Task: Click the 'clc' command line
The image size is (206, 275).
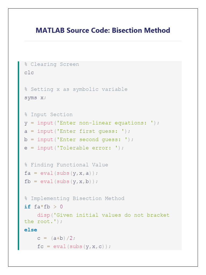Action: pos(29,73)
